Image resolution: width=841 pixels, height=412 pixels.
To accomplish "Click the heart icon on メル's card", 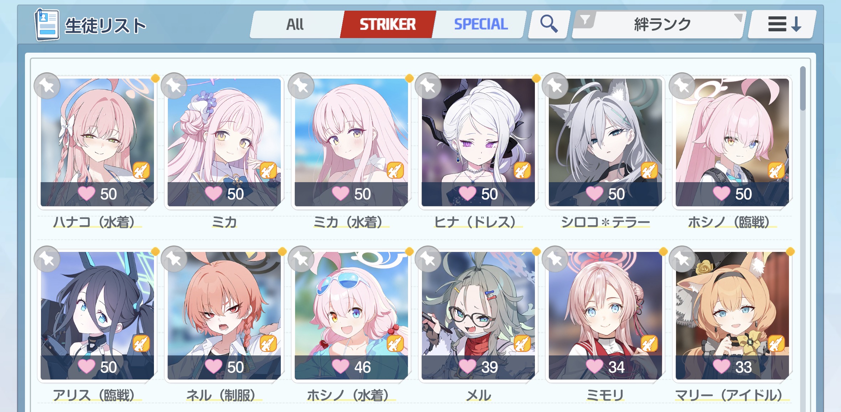I will click(467, 366).
